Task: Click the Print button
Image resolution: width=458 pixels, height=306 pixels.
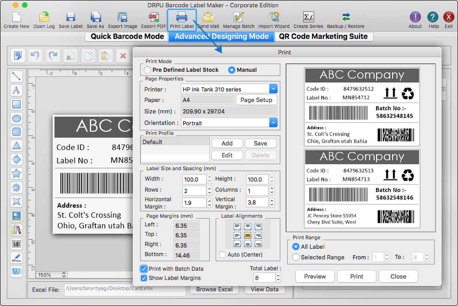Action: coord(357,276)
